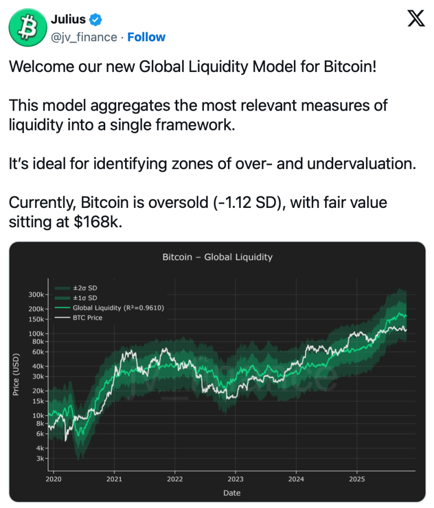Click the 2020 label on the date axis
Image resolution: width=434 pixels, height=508 pixels.
pos(54,479)
